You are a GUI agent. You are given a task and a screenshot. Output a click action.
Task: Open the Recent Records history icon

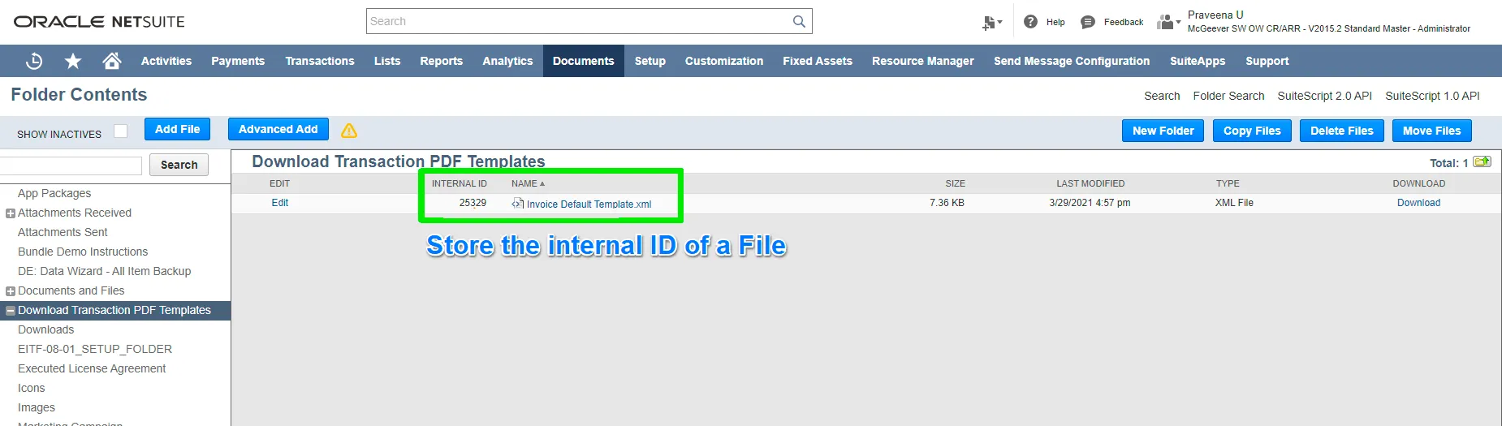point(34,61)
